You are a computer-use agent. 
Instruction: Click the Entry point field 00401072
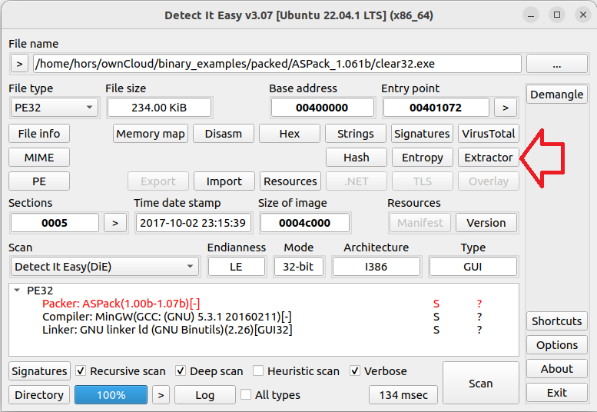click(x=436, y=108)
